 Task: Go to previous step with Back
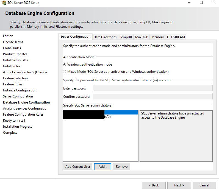coord(154,185)
